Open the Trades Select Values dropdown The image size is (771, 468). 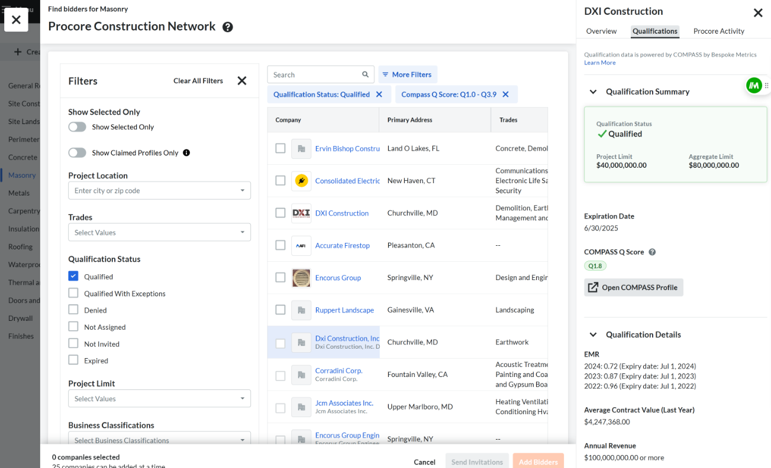tap(159, 232)
